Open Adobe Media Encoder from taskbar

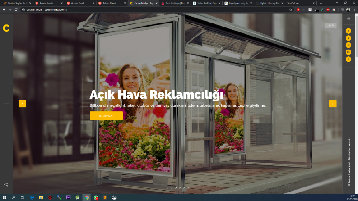click(68, 197)
